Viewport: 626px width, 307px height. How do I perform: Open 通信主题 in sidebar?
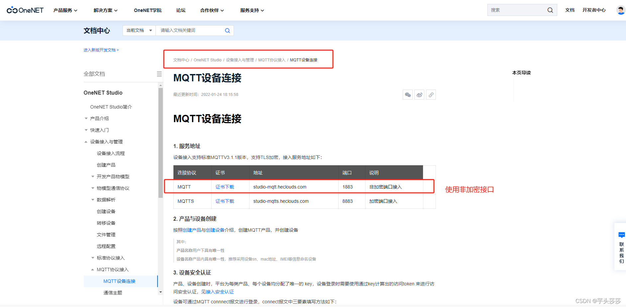pos(113,293)
